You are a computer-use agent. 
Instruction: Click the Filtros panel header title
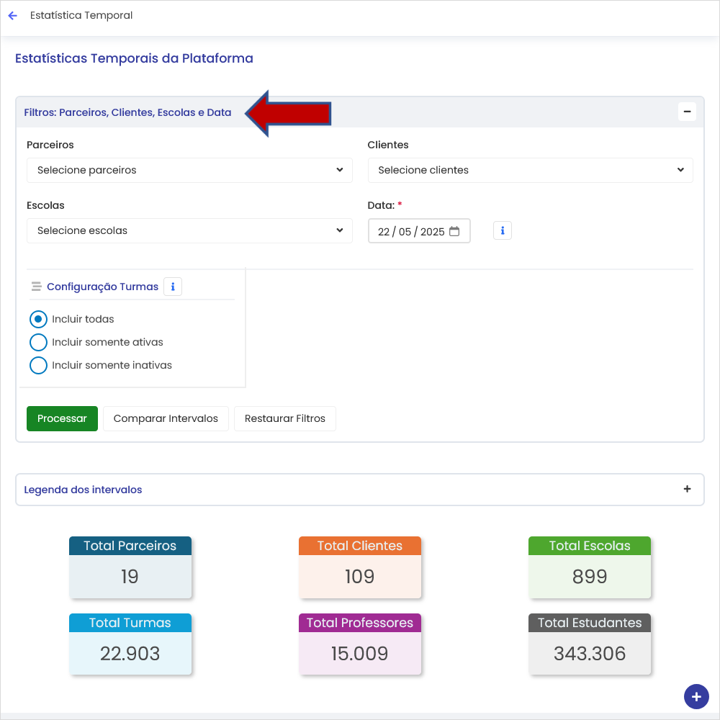pos(127,112)
